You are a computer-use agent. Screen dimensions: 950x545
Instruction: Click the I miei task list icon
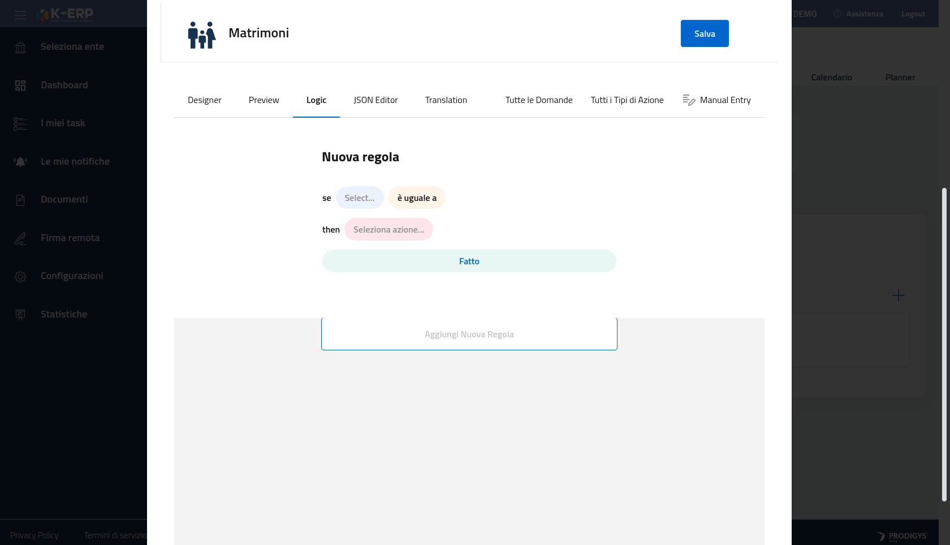[20, 123]
